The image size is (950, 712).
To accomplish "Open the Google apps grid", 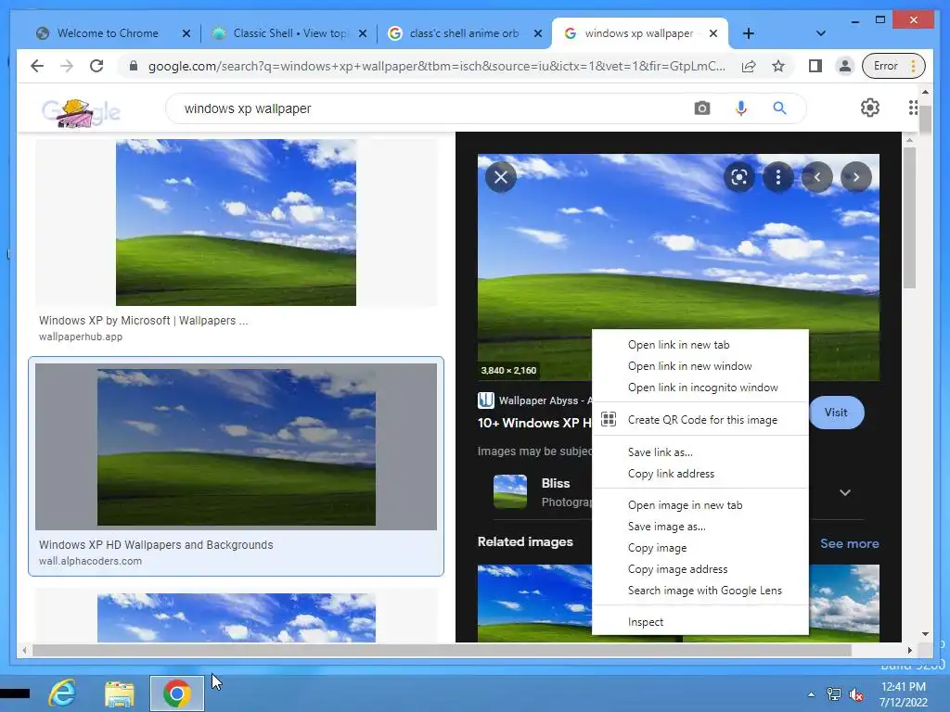I will click(x=913, y=108).
